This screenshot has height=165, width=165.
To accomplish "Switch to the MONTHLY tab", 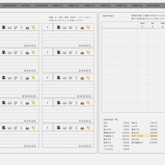I will (25, 5).
